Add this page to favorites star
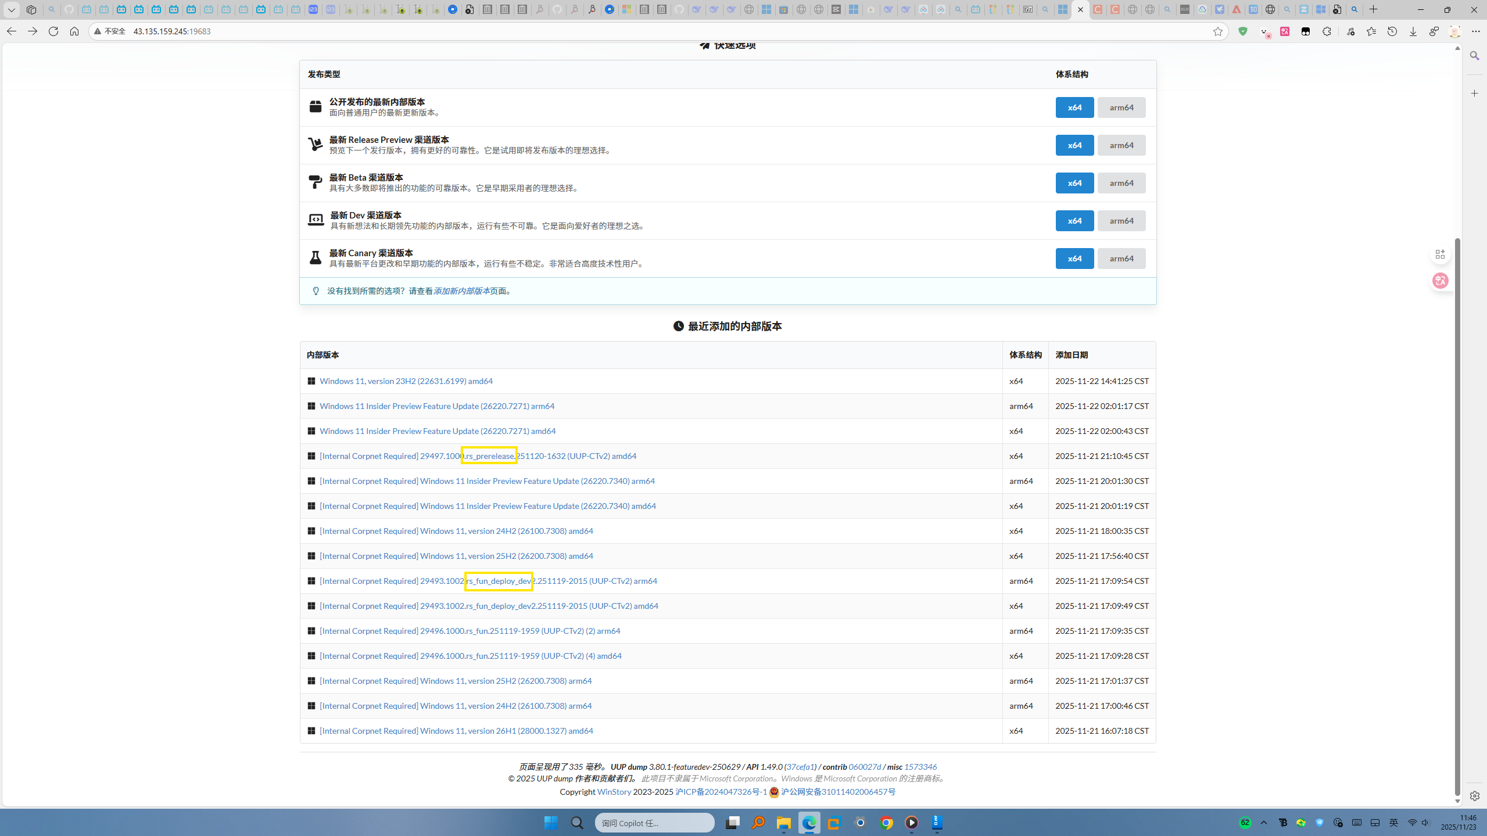This screenshot has width=1487, height=836. [x=1218, y=31]
